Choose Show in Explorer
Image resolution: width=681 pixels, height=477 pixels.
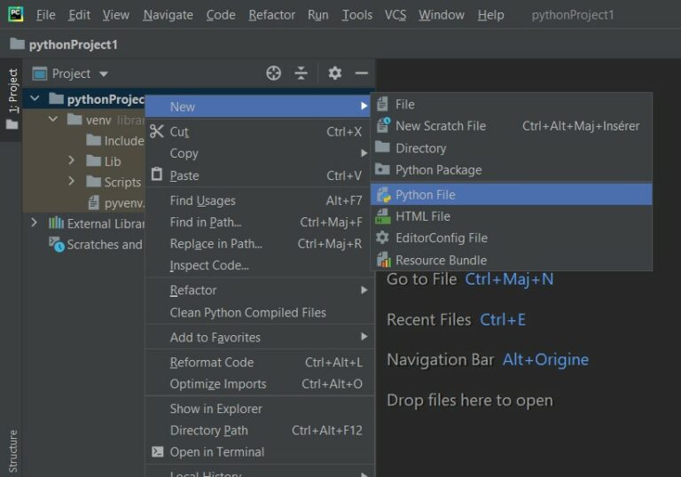coord(257,409)
